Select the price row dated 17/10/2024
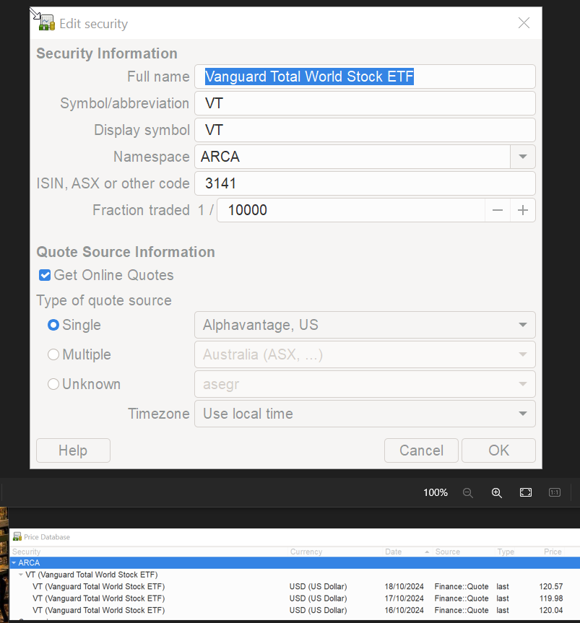Image resolution: width=580 pixels, height=623 pixels. [x=295, y=598]
